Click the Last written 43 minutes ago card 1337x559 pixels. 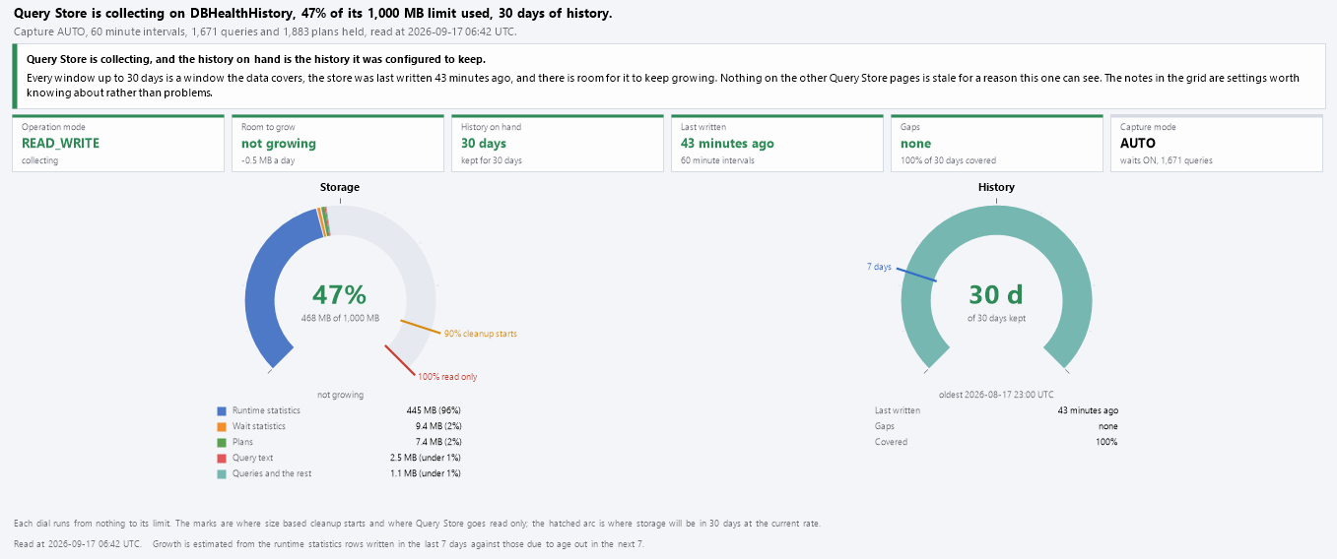point(777,144)
